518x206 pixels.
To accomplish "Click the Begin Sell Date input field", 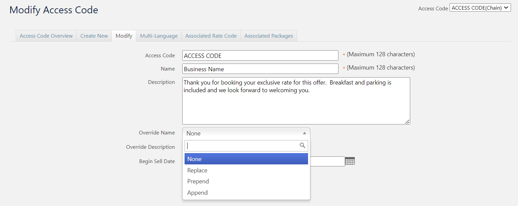I will (x=327, y=161).
